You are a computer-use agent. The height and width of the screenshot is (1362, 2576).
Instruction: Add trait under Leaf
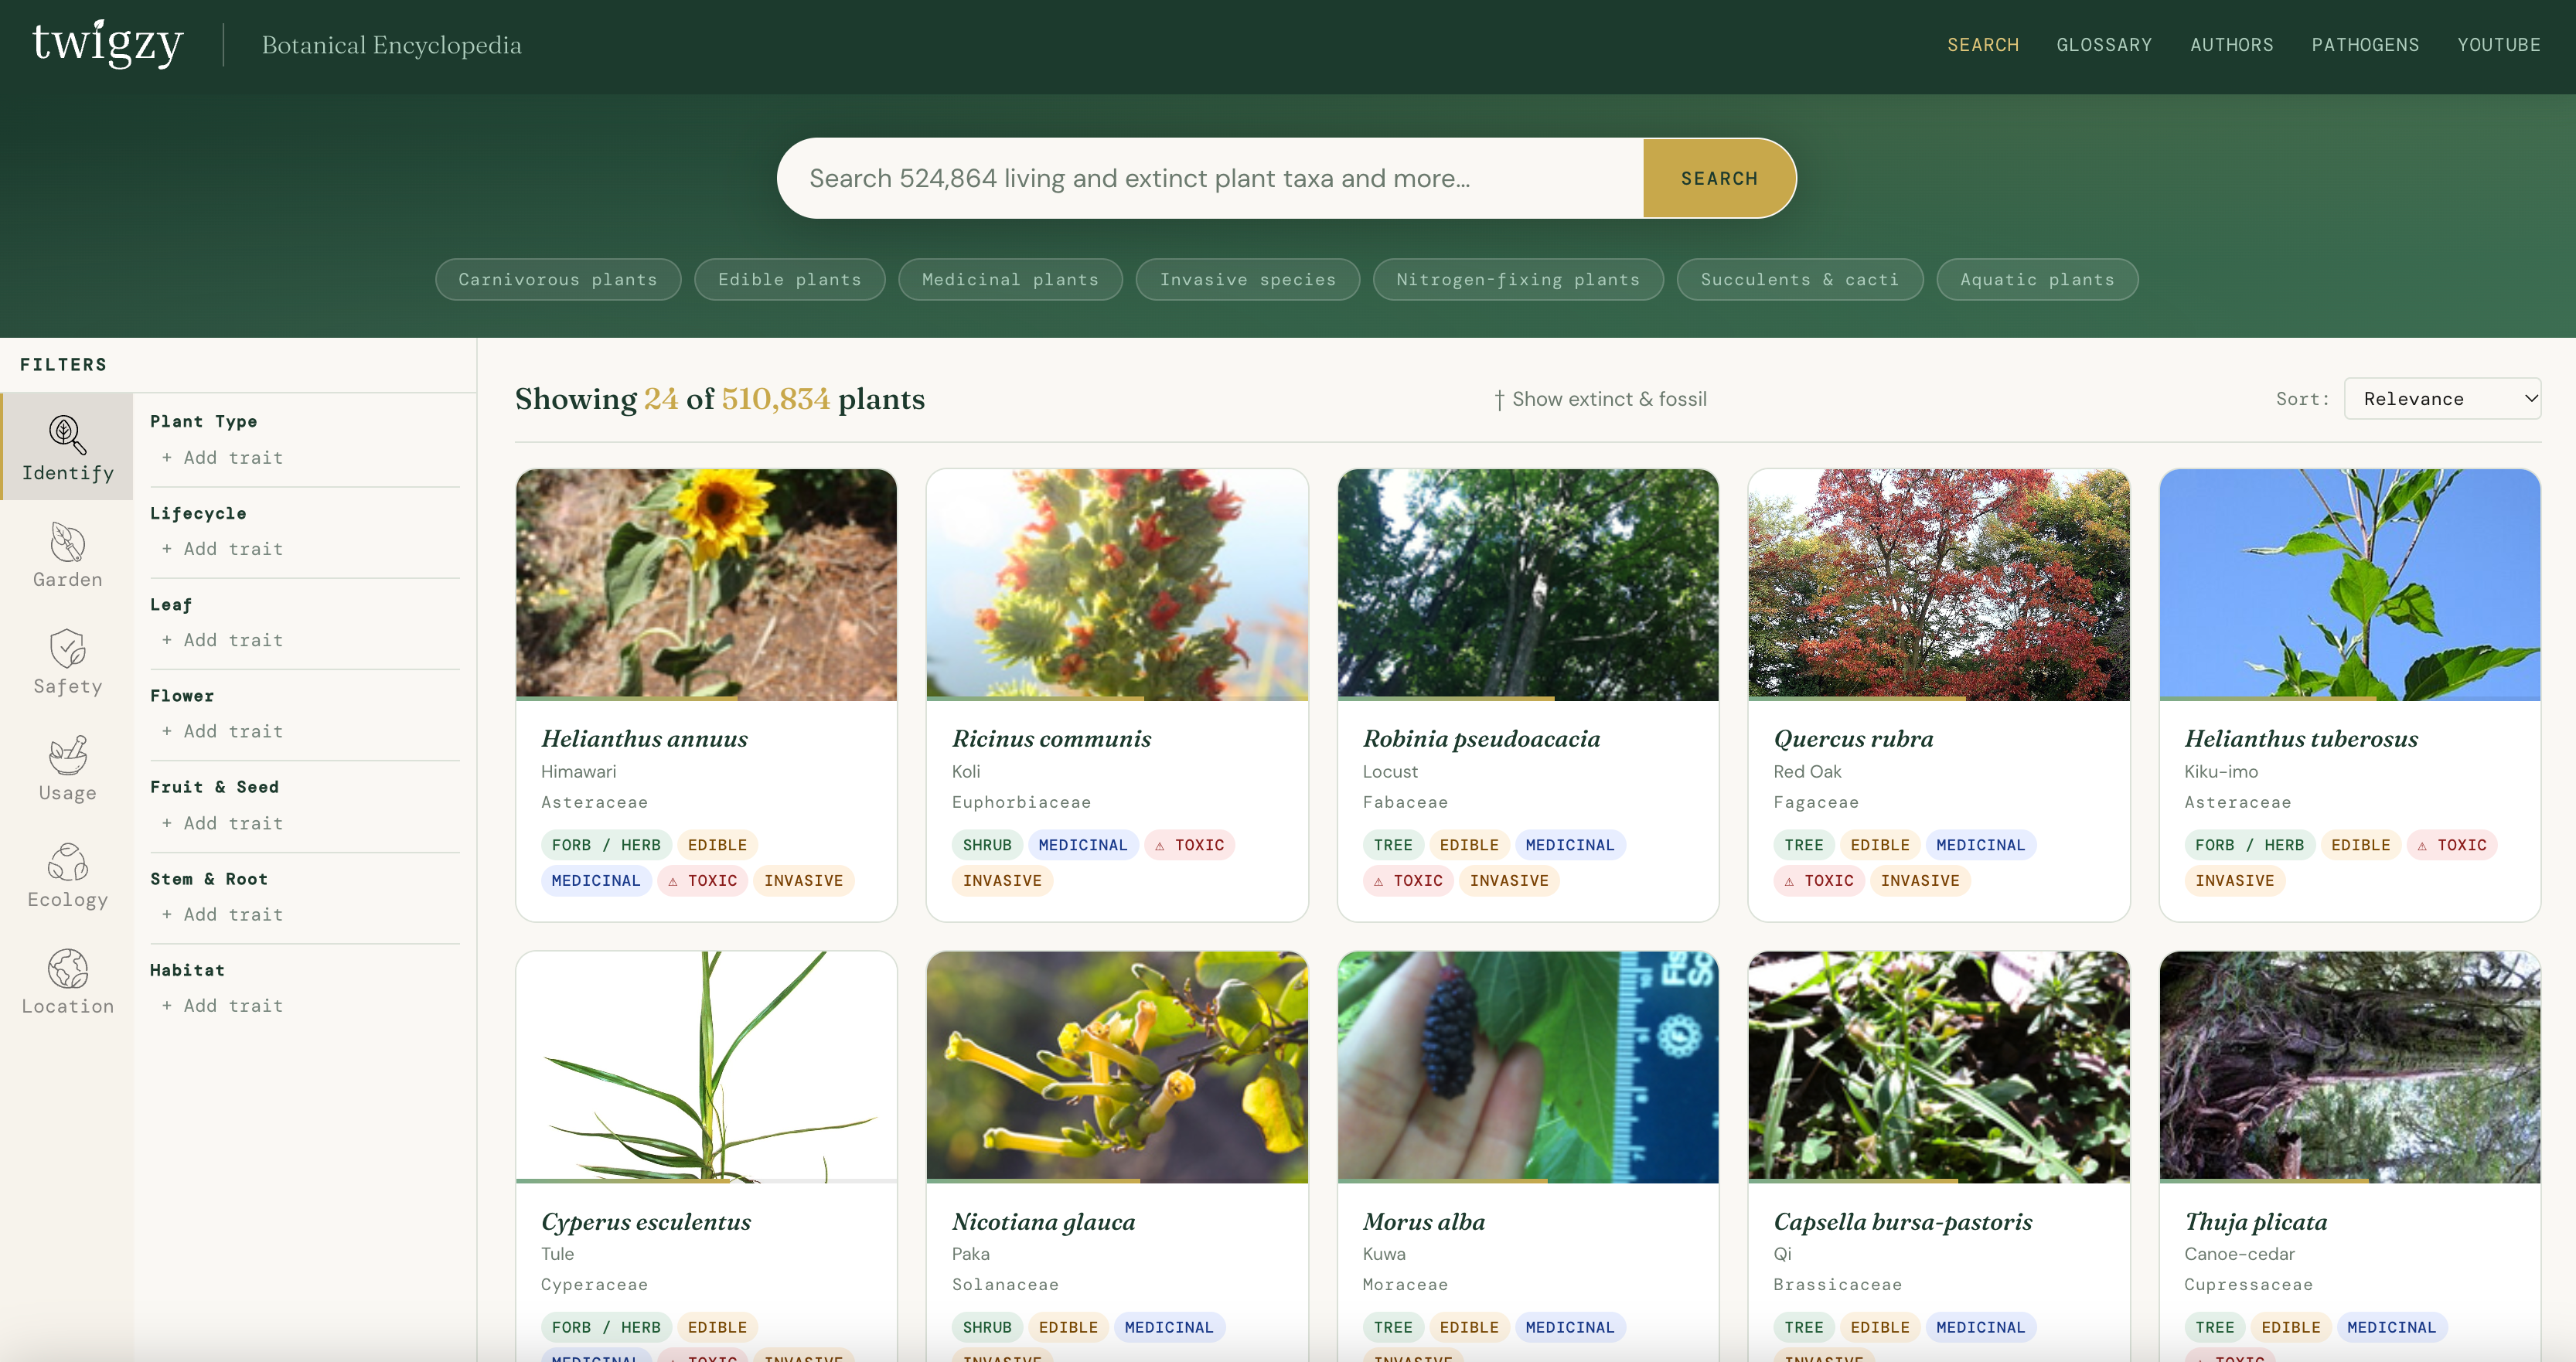[x=222, y=640]
